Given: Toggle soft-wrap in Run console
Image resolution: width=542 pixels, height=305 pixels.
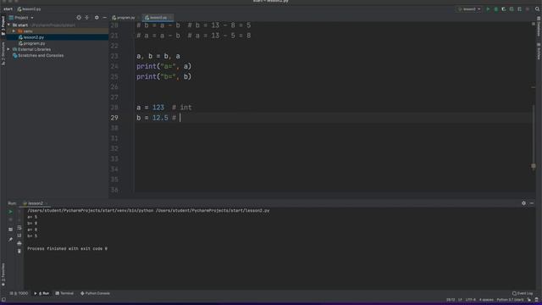Looking at the screenshot, I should [19, 228].
